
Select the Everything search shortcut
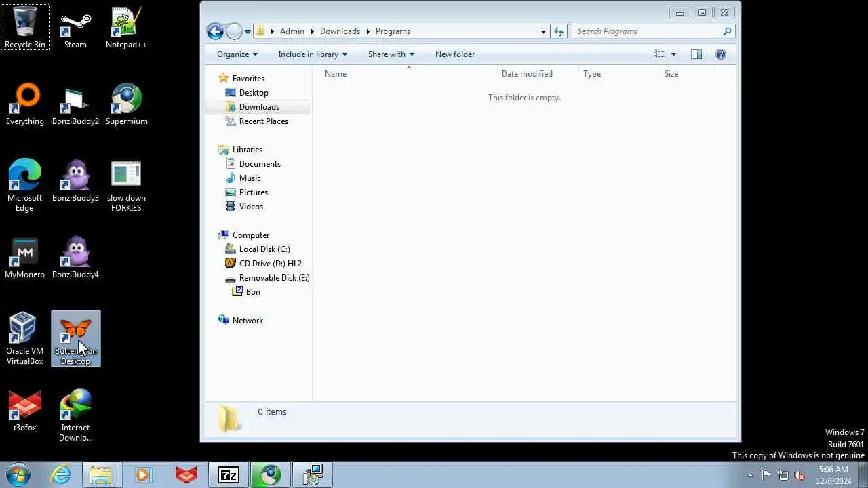(25, 104)
